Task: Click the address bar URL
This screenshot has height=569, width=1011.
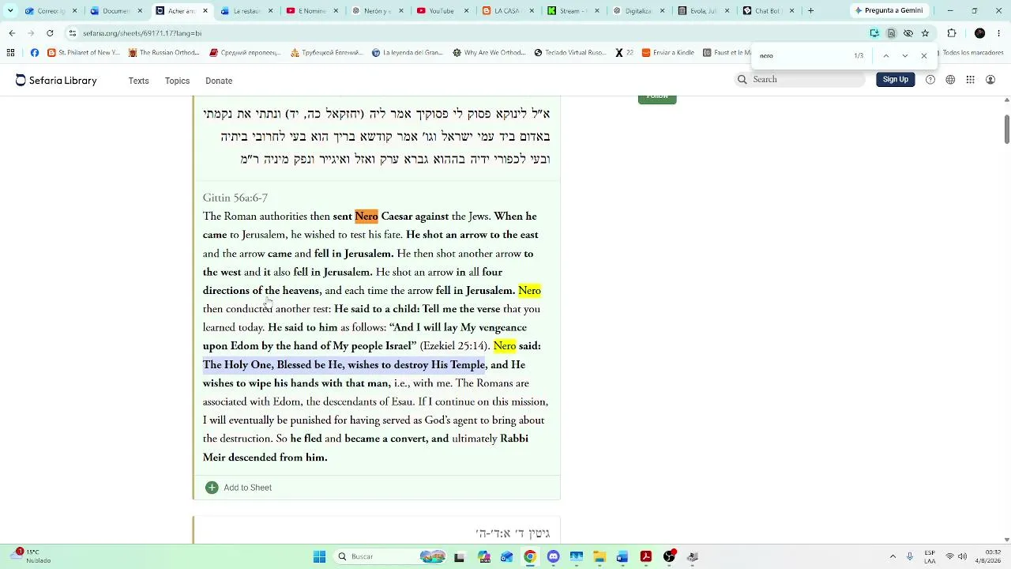Action: [142, 33]
